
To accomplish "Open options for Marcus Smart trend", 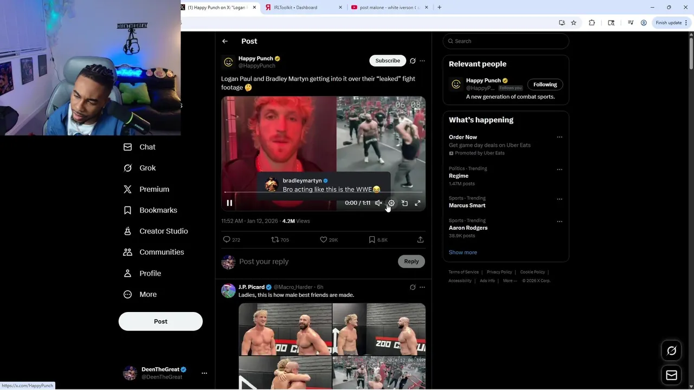I will tap(560, 199).
